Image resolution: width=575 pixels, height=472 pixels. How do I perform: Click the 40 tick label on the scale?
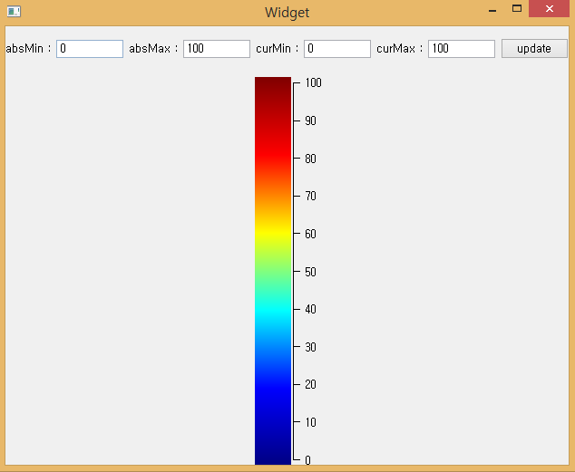[x=310, y=310]
